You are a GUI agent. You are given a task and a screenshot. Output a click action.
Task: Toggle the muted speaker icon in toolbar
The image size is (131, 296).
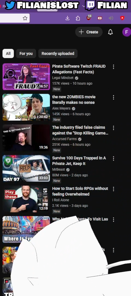pyautogui.click(x=111, y=18)
